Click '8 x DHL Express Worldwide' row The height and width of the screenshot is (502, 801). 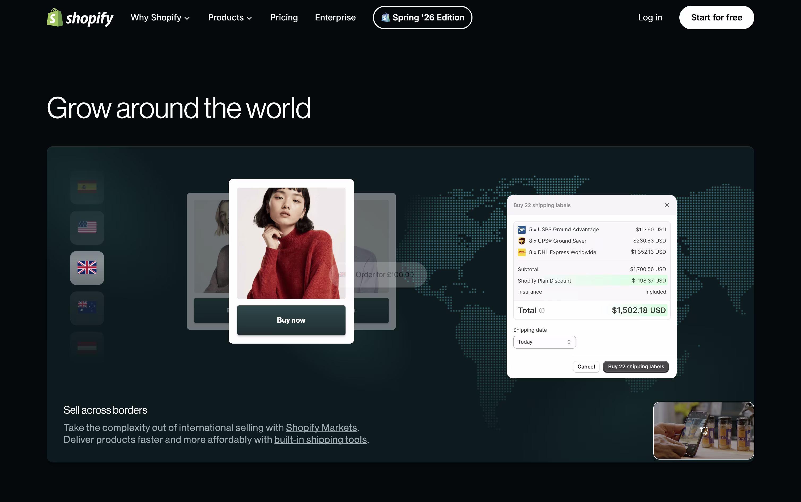tap(592, 252)
